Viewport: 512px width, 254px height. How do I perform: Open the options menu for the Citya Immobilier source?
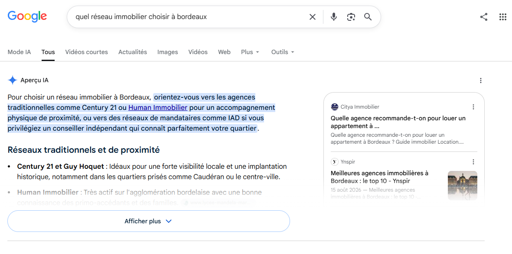click(473, 107)
